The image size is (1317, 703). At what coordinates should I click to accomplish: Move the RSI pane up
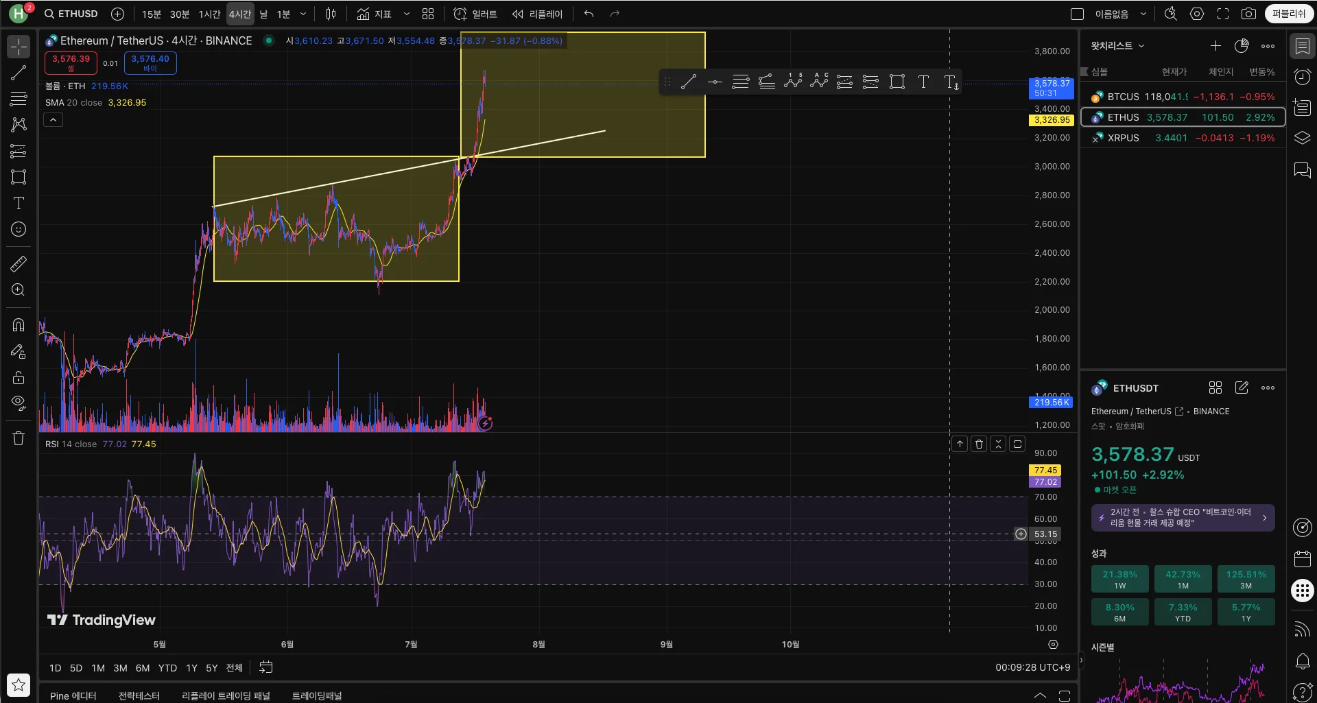coord(960,444)
